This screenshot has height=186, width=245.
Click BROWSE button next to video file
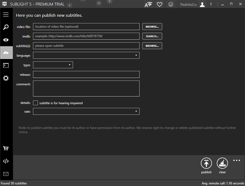tap(152, 27)
